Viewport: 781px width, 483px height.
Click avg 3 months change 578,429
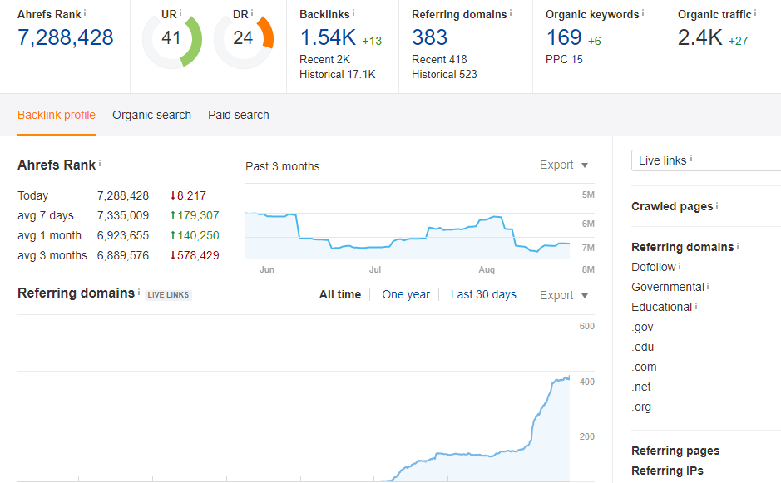click(x=195, y=255)
